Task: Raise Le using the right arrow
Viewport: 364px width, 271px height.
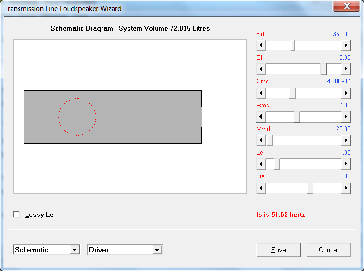Action: (345, 164)
